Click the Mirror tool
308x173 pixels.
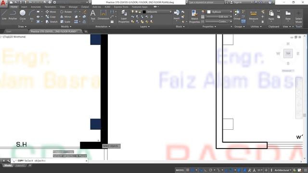[66, 17]
